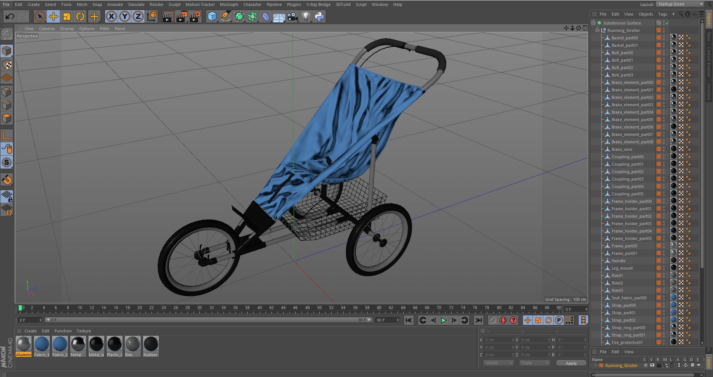
Task: Add a Floor environment object
Action: (279, 16)
